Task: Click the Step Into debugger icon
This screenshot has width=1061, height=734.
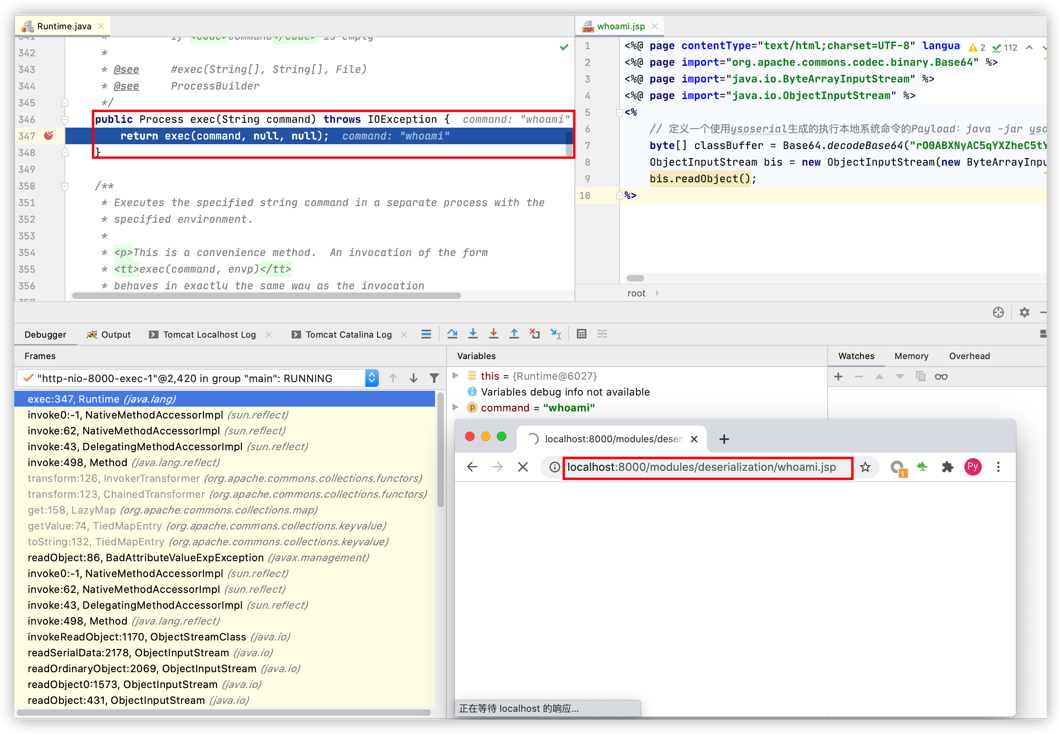Action: coord(473,334)
